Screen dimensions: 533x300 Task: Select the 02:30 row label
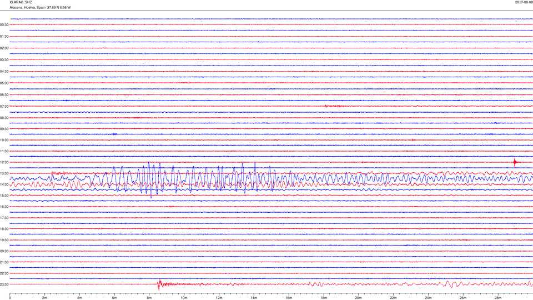coord(4,48)
